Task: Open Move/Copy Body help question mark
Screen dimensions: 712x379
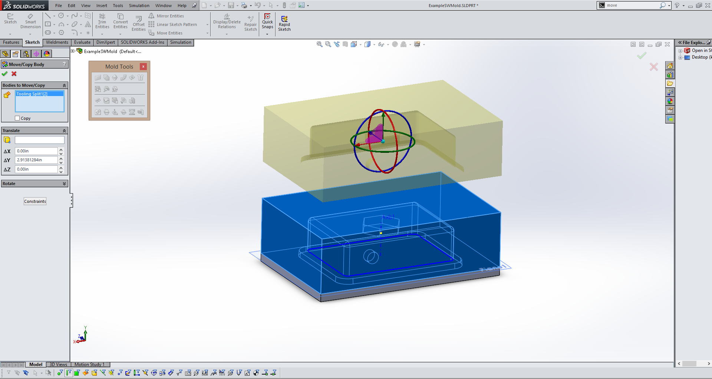Action: click(65, 64)
